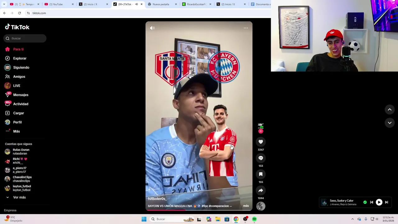
Task: Show hidden system tray icons
Action: coord(352,219)
